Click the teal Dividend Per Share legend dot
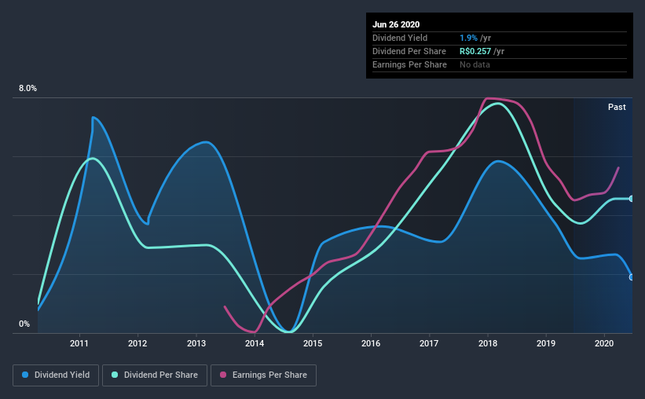Screen dimensions: 645x399 point(115,375)
